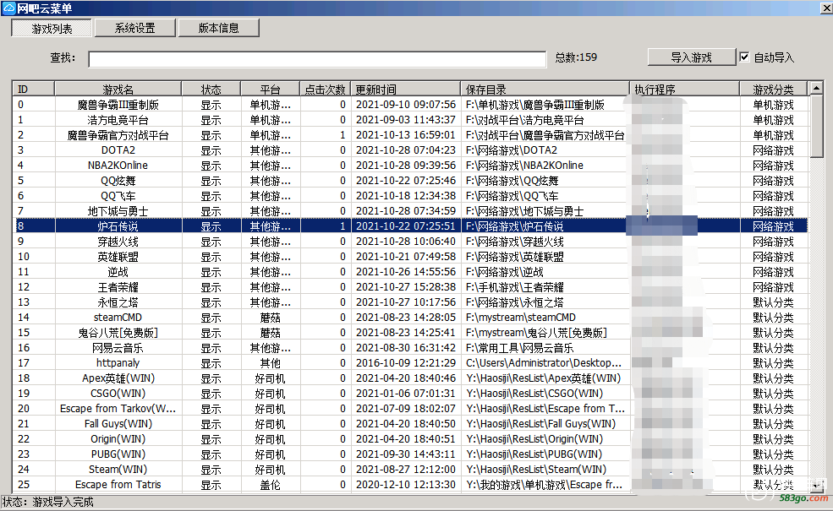The height and width of the screenshot is (511, 833).
Task: Click the 查找 search input field
Action: pos(317,59)
